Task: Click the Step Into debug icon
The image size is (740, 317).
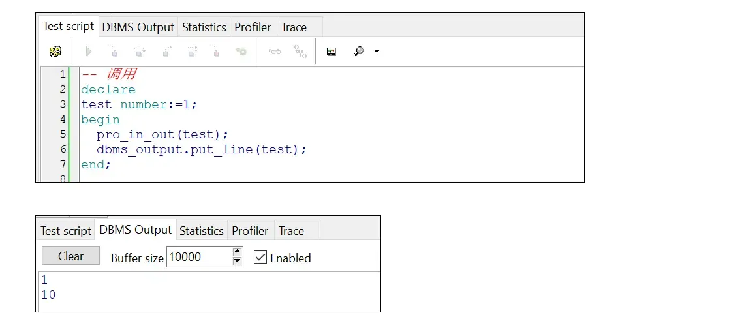Action: click(113, 52)
